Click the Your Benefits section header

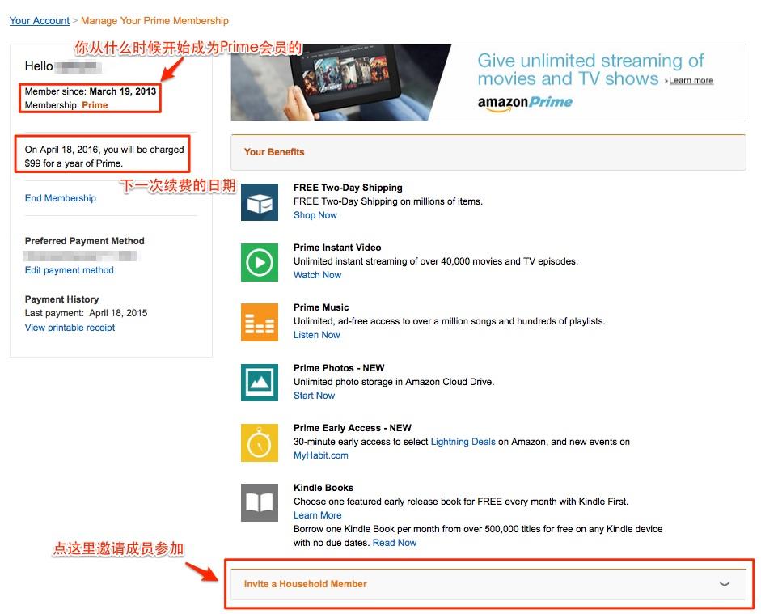click(x=488, y=152)
